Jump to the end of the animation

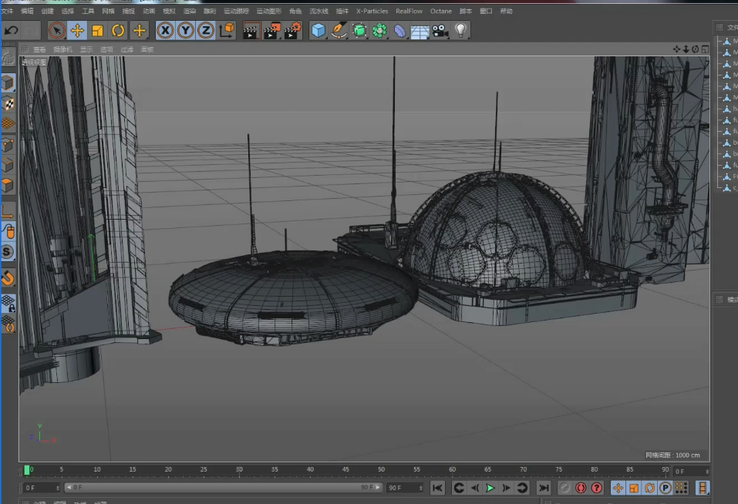tap(544, 488)
